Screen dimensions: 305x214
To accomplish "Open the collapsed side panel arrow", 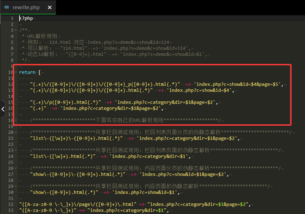I will coord(3,109).
